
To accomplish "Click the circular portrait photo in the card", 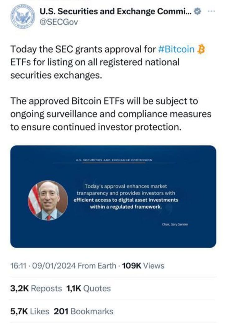I will pos(48,200).
